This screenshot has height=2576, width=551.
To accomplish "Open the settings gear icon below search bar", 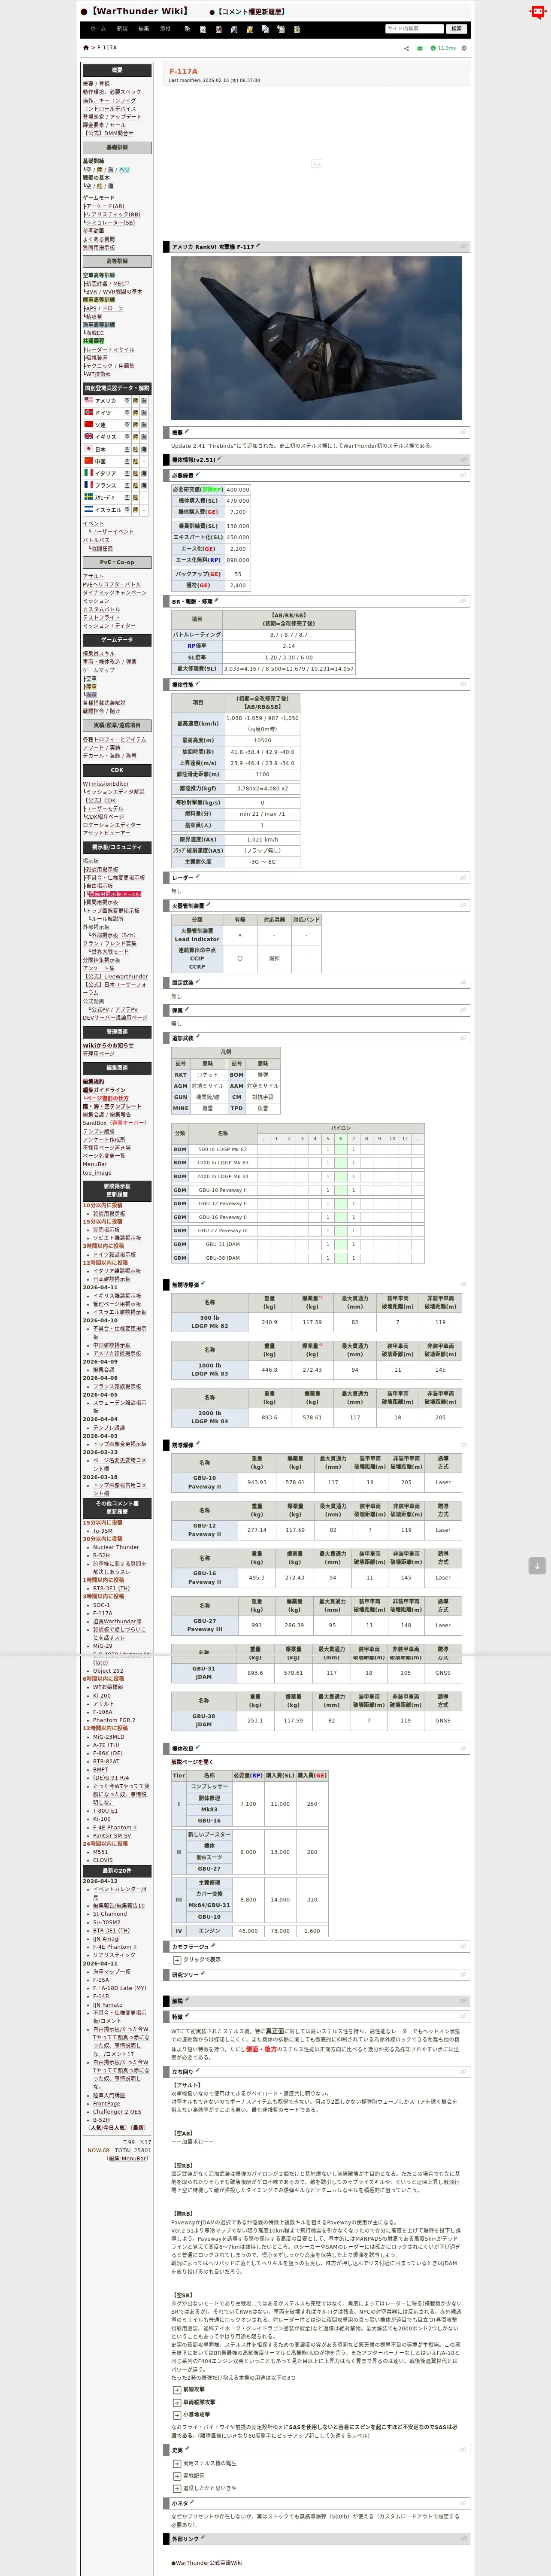I will tap(464, 48).
